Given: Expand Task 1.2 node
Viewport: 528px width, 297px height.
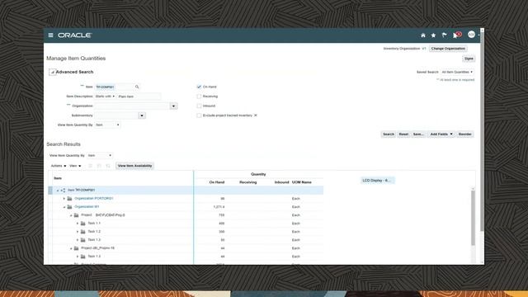Looking at the screenshot, I should (x=78, y=232).
